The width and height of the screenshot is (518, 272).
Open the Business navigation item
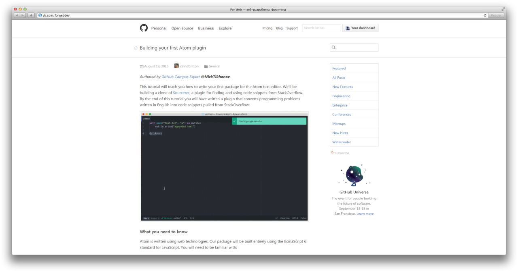(206, 28)
